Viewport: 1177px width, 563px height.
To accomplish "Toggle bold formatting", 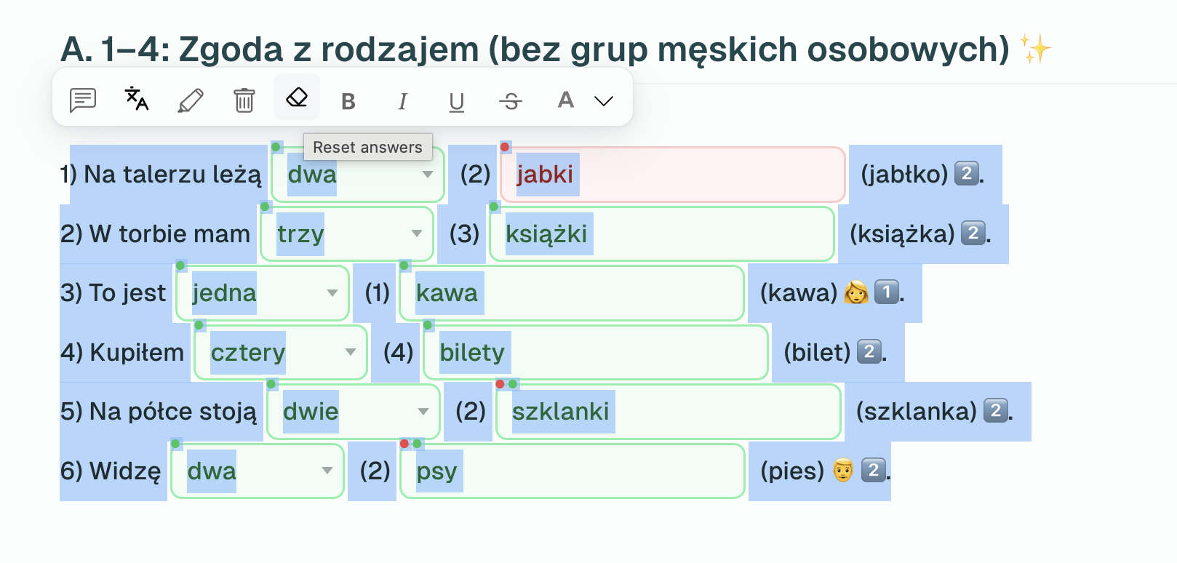I will point(348,101).
